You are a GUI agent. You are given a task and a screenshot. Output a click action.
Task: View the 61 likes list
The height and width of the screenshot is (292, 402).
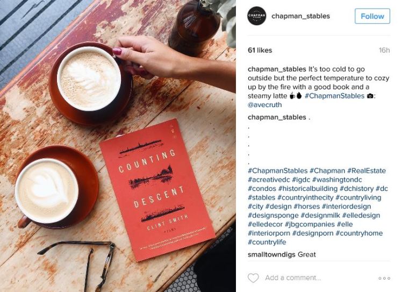point(260,51)
